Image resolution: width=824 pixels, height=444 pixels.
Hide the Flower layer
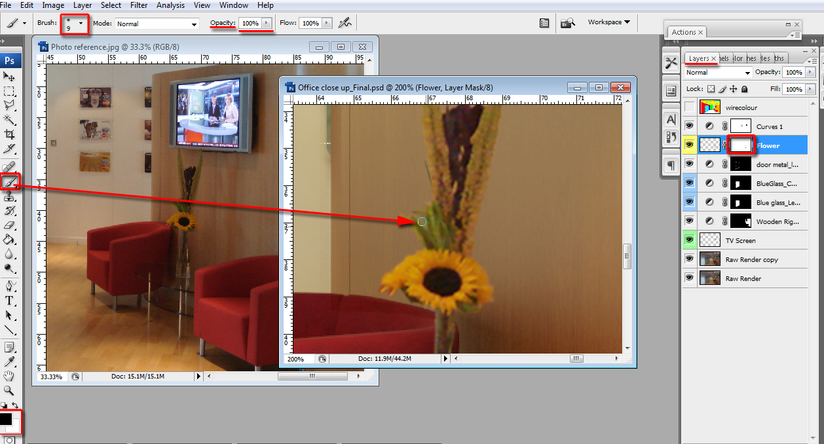[688, 145]
